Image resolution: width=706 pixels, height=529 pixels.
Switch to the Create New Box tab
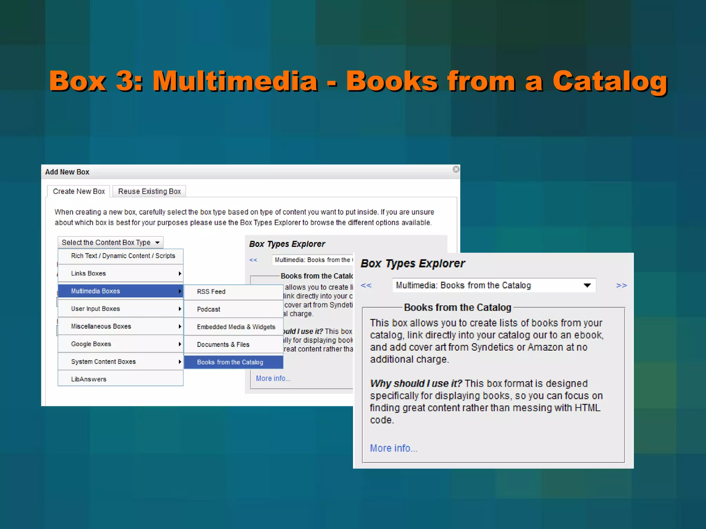pos(79,191)
